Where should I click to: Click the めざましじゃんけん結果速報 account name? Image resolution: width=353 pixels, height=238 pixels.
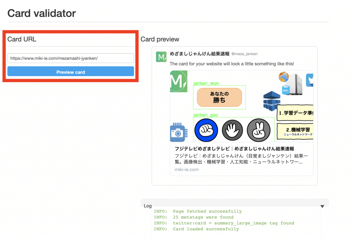[200, 54]
